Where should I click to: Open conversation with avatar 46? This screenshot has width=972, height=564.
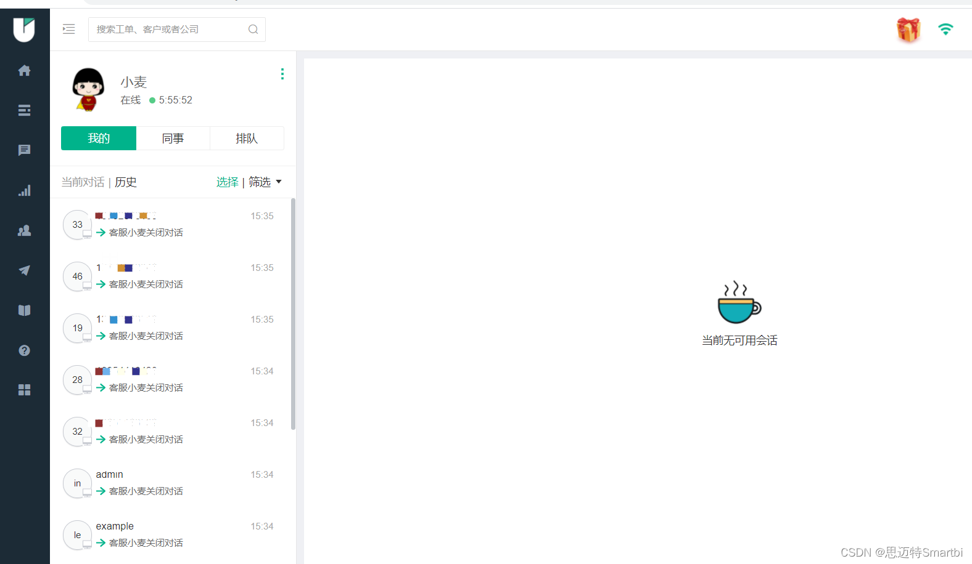(x=170, y=276)
